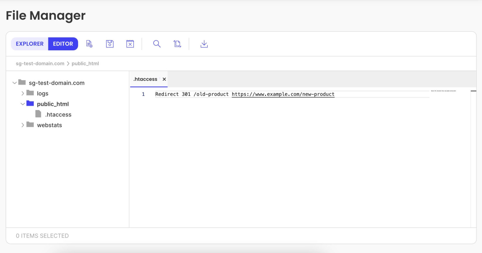
Task: Click public_html in the breadcrumb path
Action: click(85, 63)
